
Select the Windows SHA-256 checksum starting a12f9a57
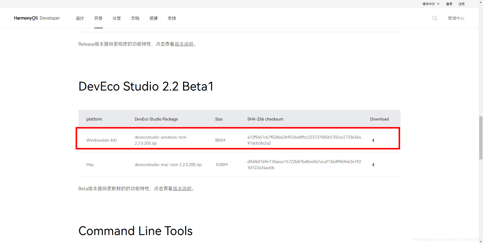304,140
